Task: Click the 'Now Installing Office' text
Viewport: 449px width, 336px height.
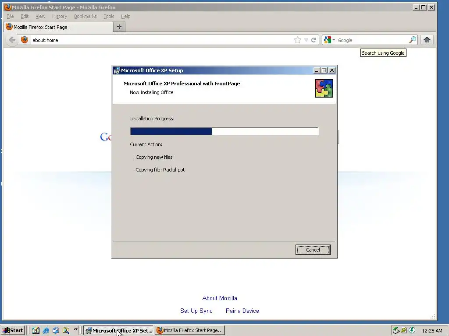Action: [x=151, y=92]
